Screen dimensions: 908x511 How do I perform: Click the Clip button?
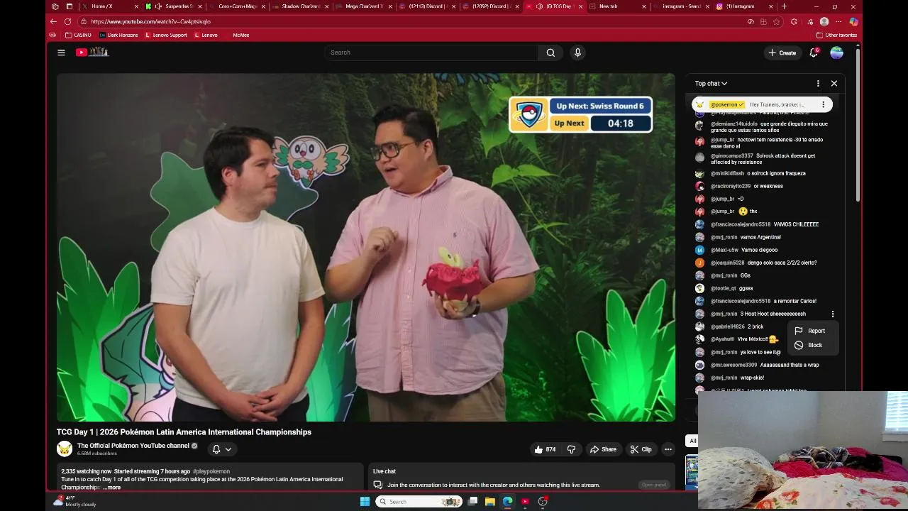click(x=641, y=449)
